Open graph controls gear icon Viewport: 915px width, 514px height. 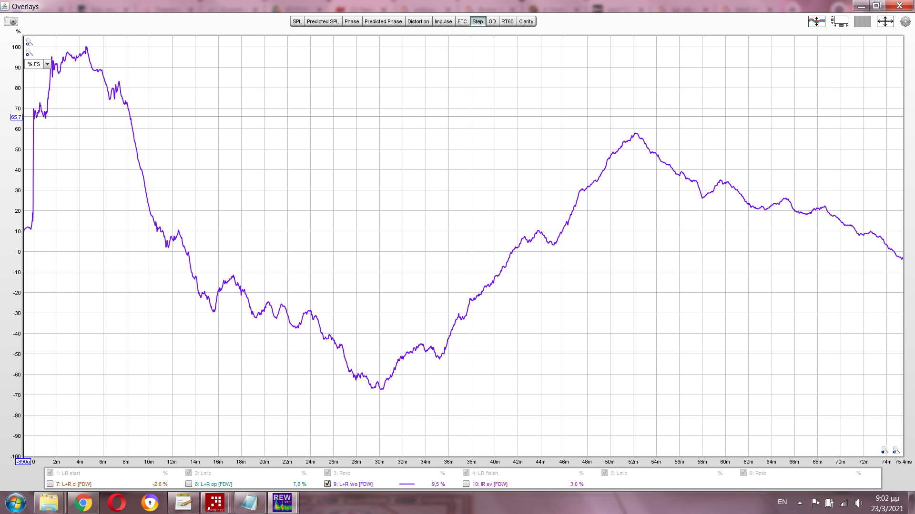tap(905, 21)
